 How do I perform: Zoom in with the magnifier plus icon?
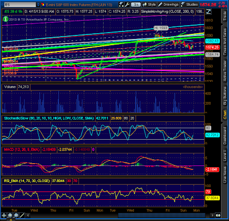10,215
